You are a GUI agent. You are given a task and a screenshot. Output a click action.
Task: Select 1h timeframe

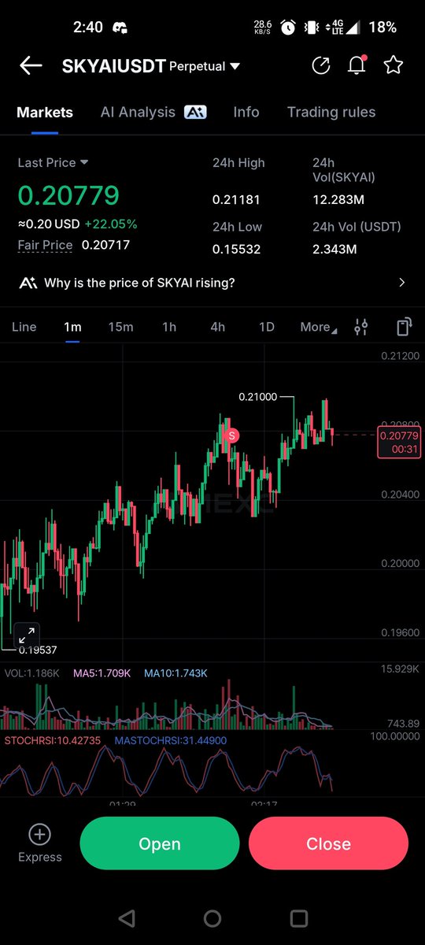pyautogui.click(x=169, y=327)
